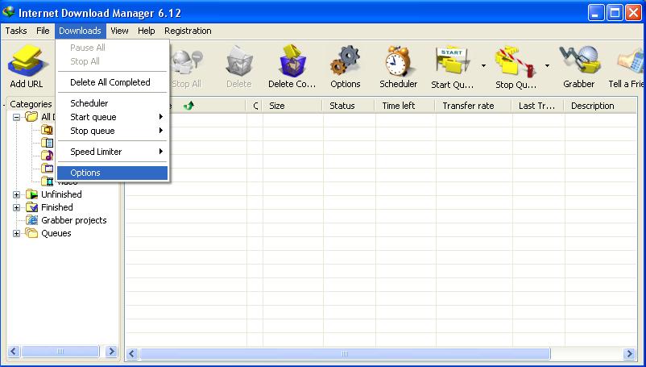The height and width of the screenshot is (367, 646).
Task: Click the download list horizontal scrollbar thumb
Action: click(345, 354)
